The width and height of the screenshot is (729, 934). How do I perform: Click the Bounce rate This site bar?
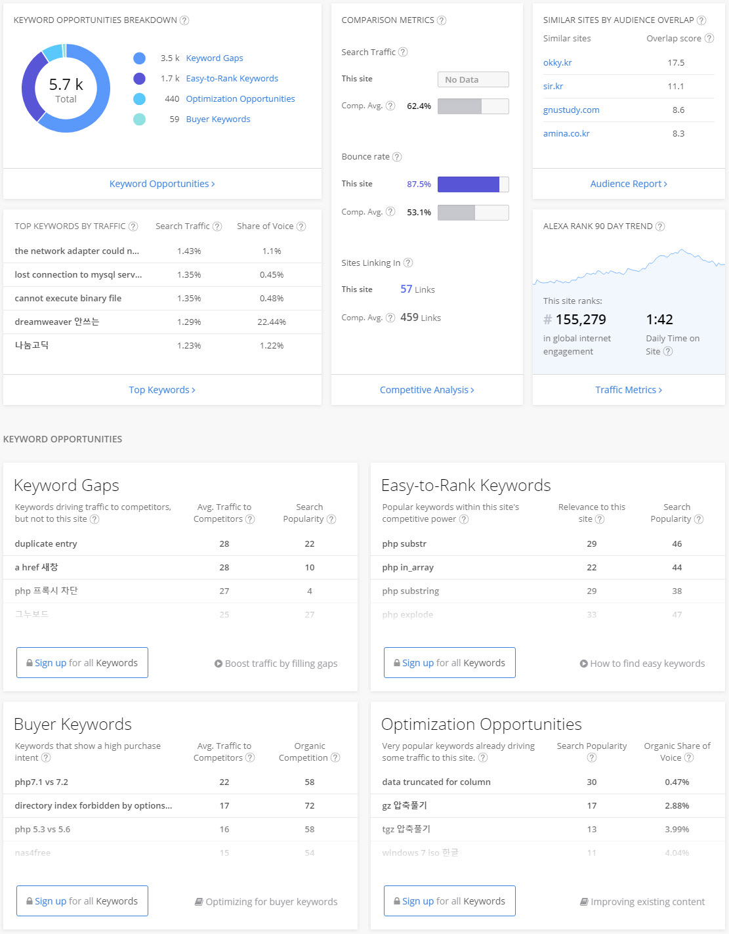pos(472,184)
